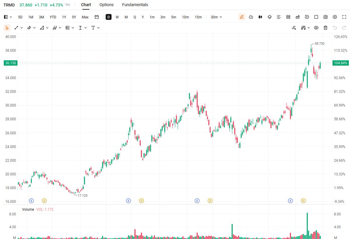Screen dimensions: 350x239
Task: Expand the Text tool dropdown arrow
Action: click(x=98, y=28)
